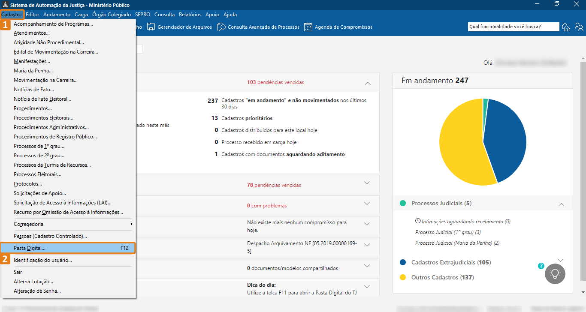Choose Solicitação de Acesso à Informações (LAI)

pos(68,203)
